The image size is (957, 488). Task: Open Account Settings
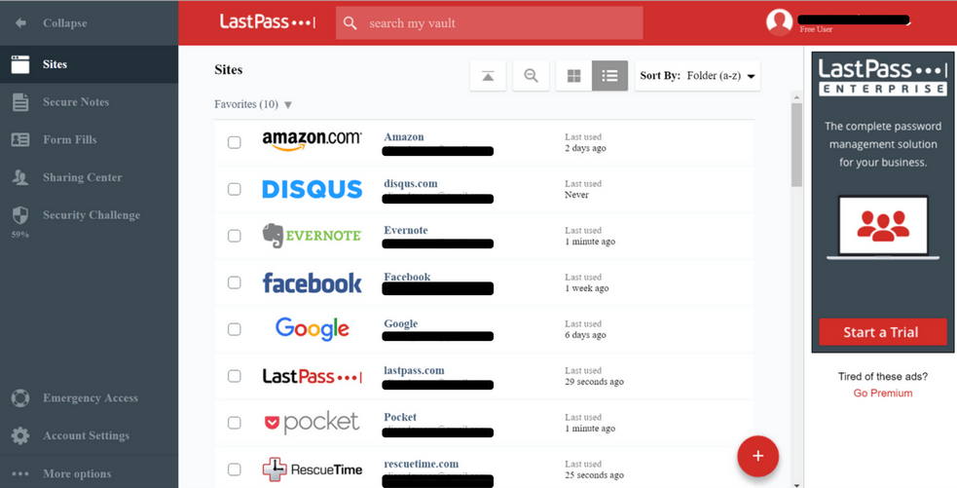click(90, 436)
